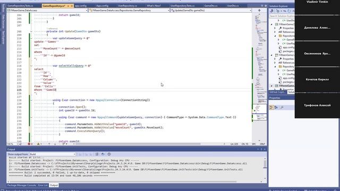
Task: Click the editor horizontal scrollbar
Action: [138, 144]
